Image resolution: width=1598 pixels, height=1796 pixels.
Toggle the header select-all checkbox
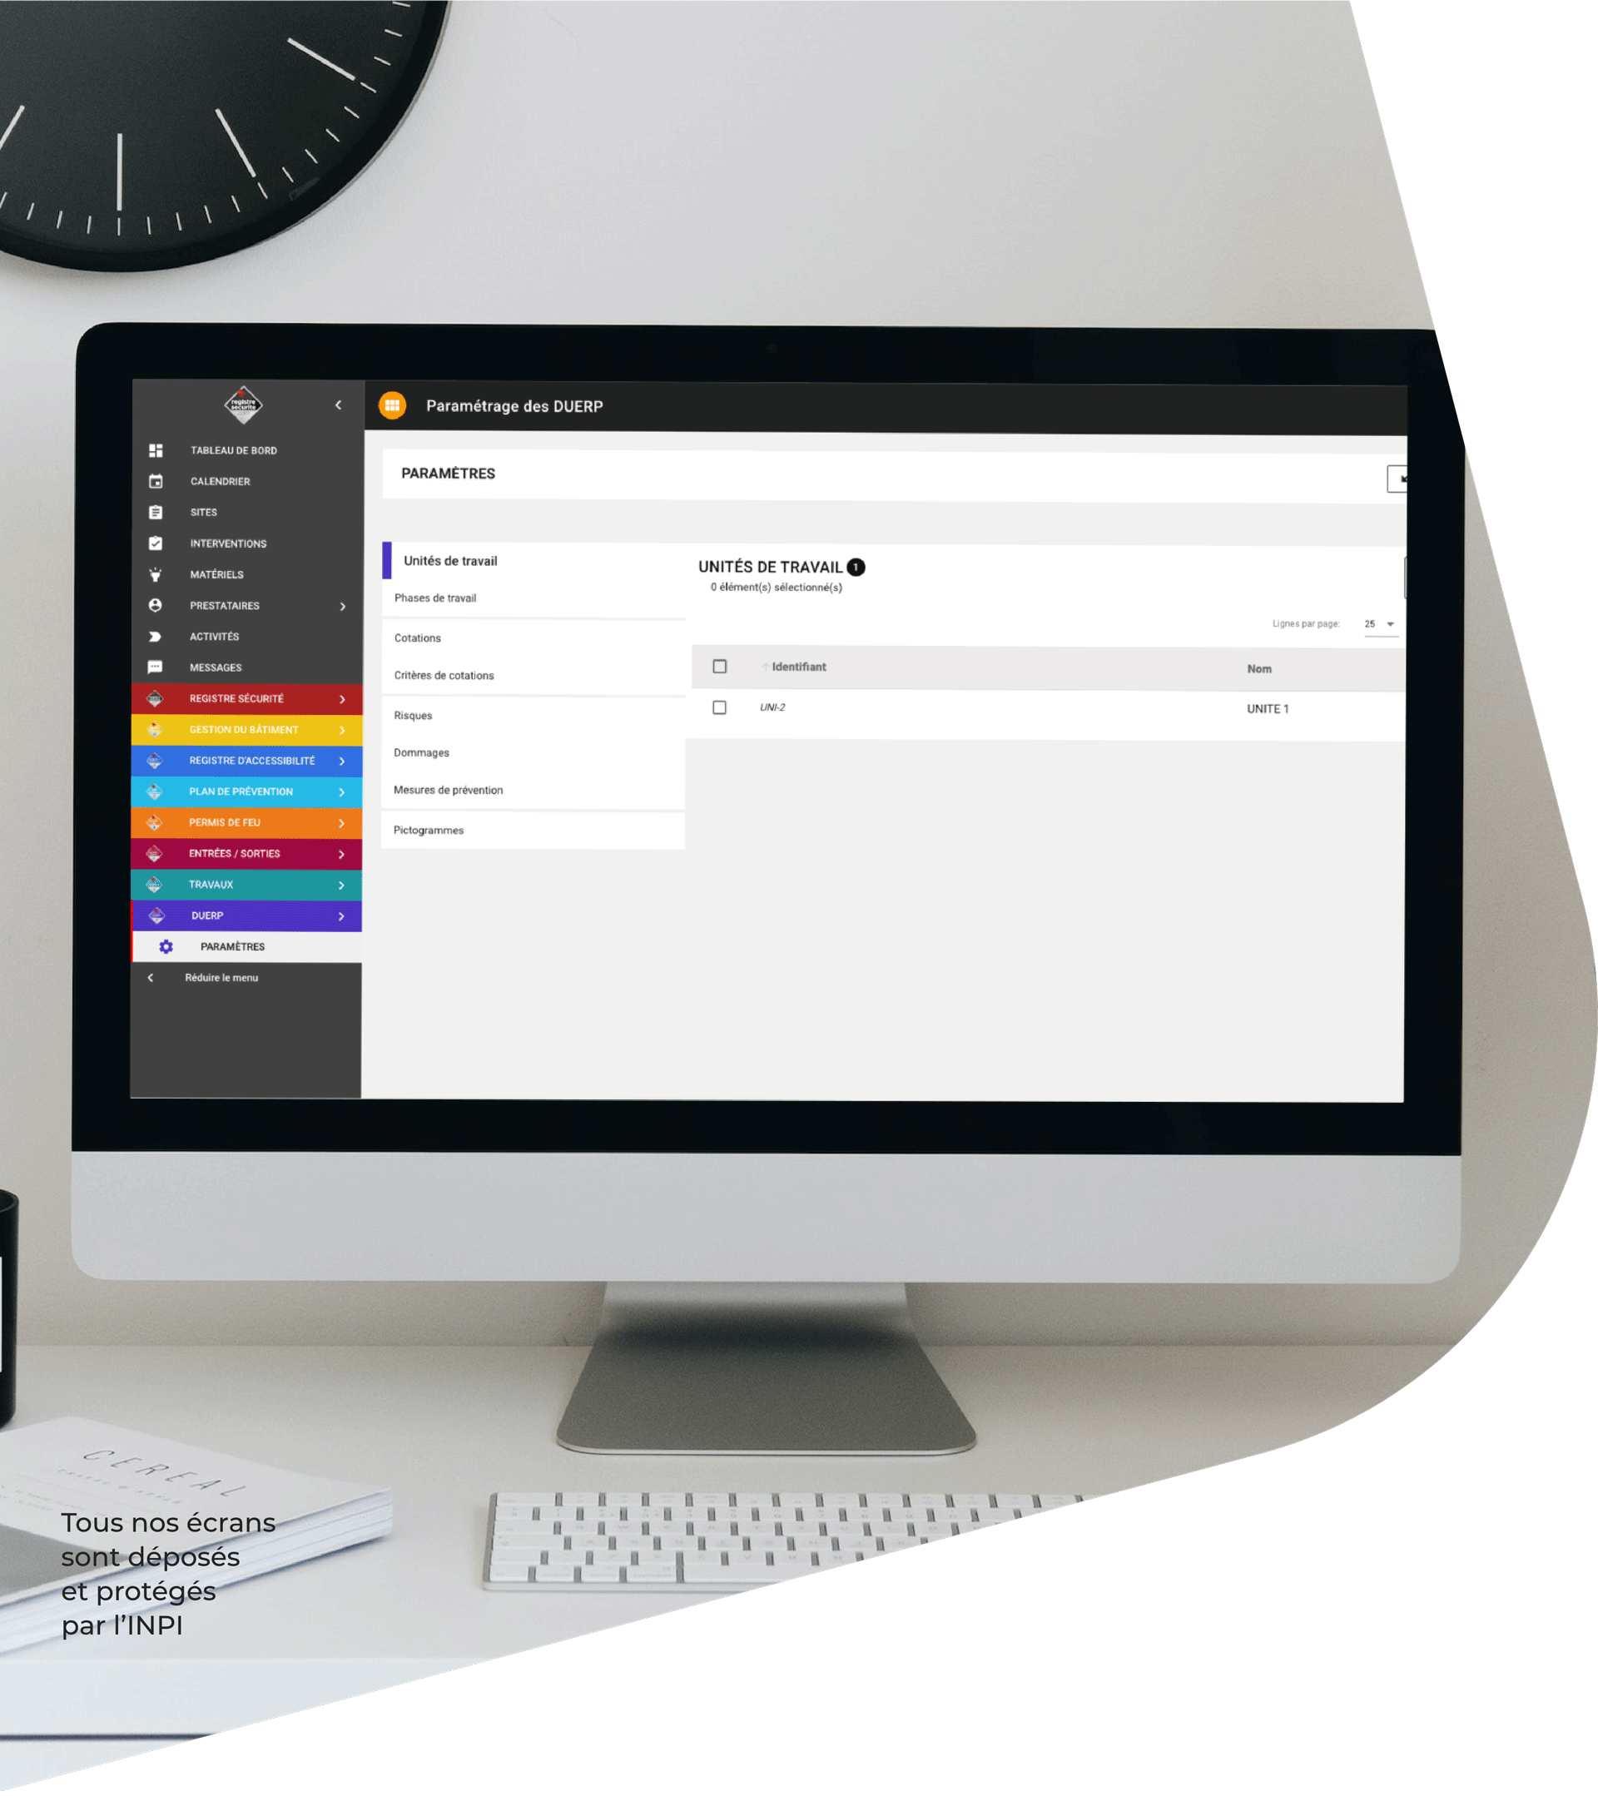[717, 665]
